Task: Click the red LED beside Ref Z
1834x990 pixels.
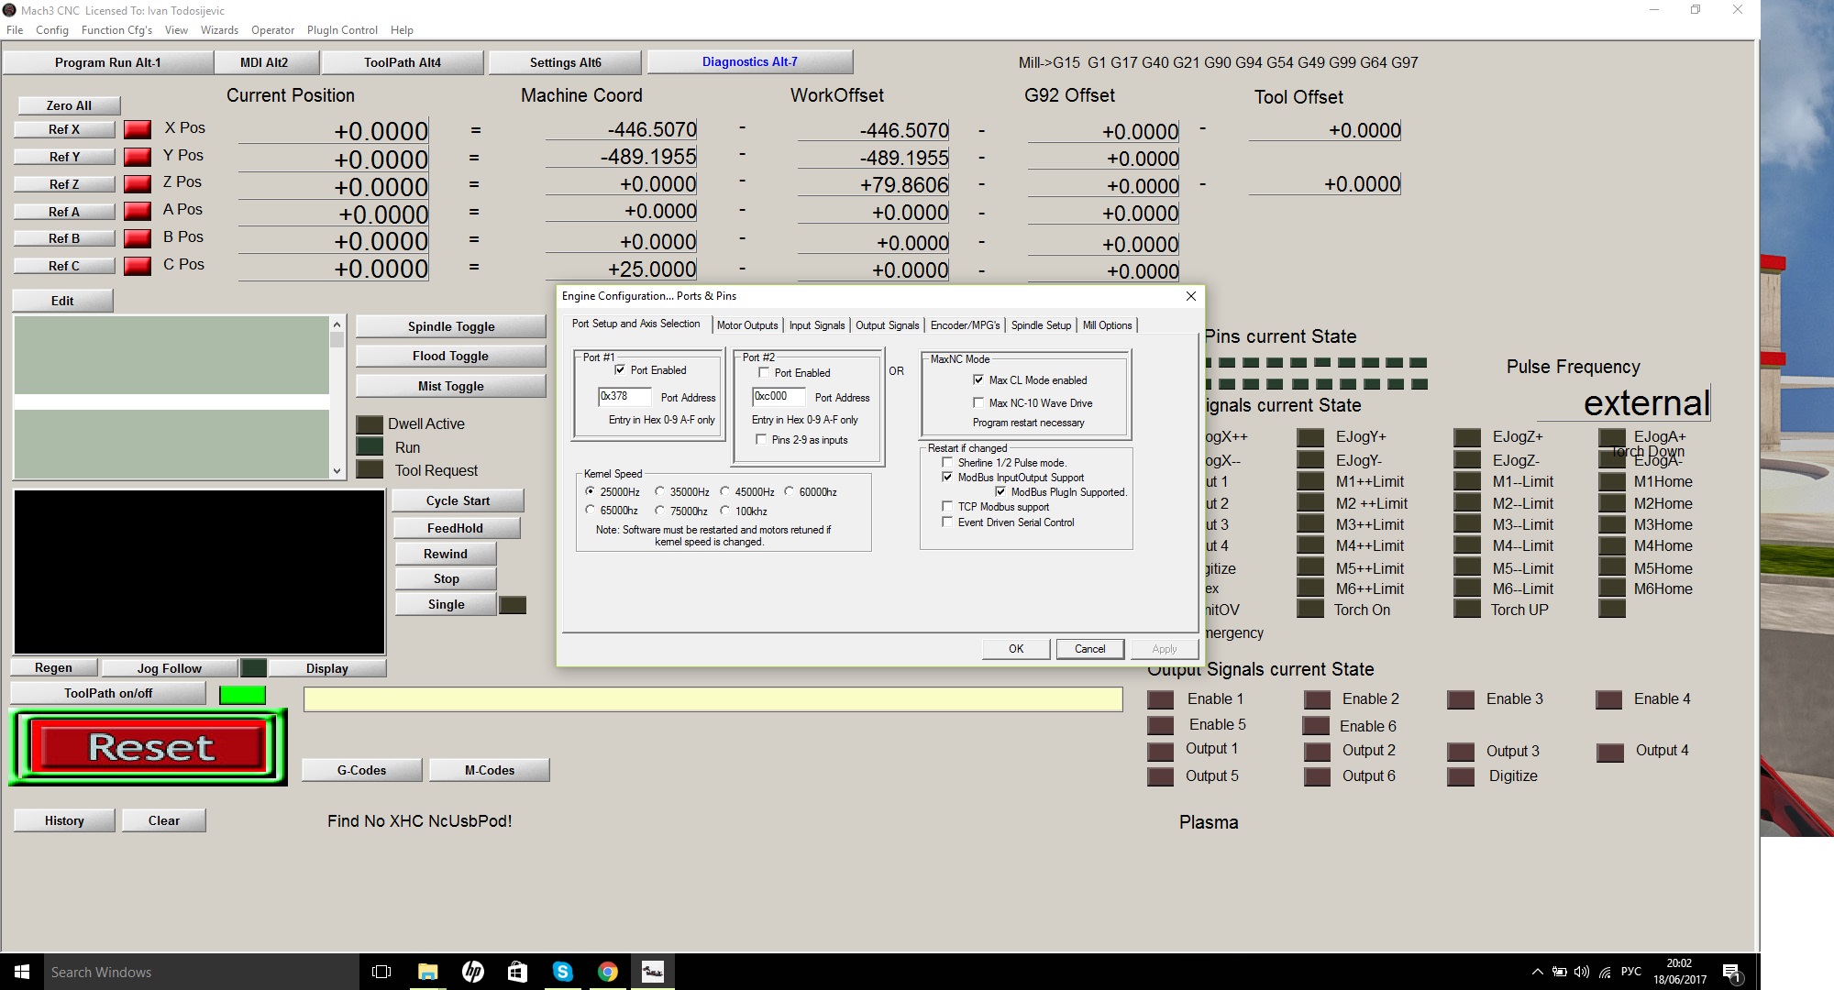Action: 138,183
